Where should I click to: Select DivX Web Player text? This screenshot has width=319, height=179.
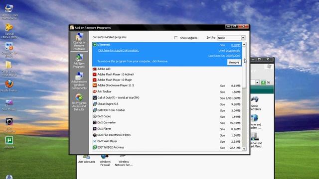107,141
